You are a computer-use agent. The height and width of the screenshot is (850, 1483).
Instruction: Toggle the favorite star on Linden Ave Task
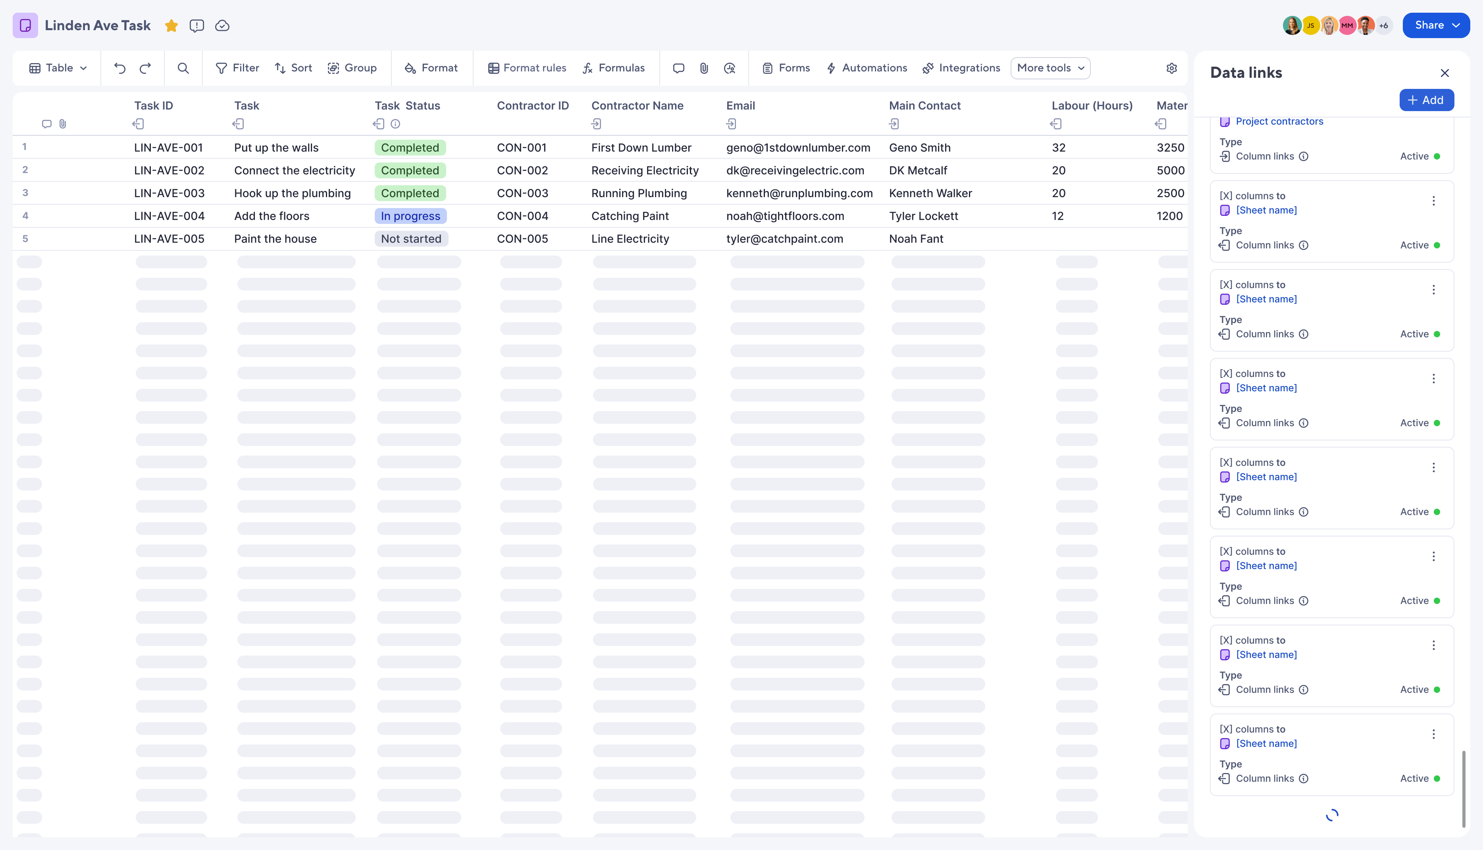click(171, 25)
